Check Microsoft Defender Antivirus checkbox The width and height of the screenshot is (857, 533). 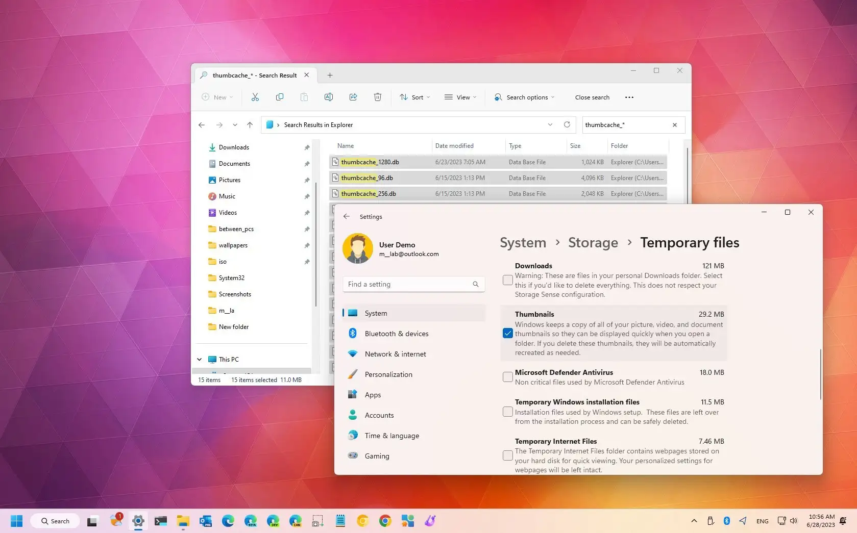coord(508,377)
